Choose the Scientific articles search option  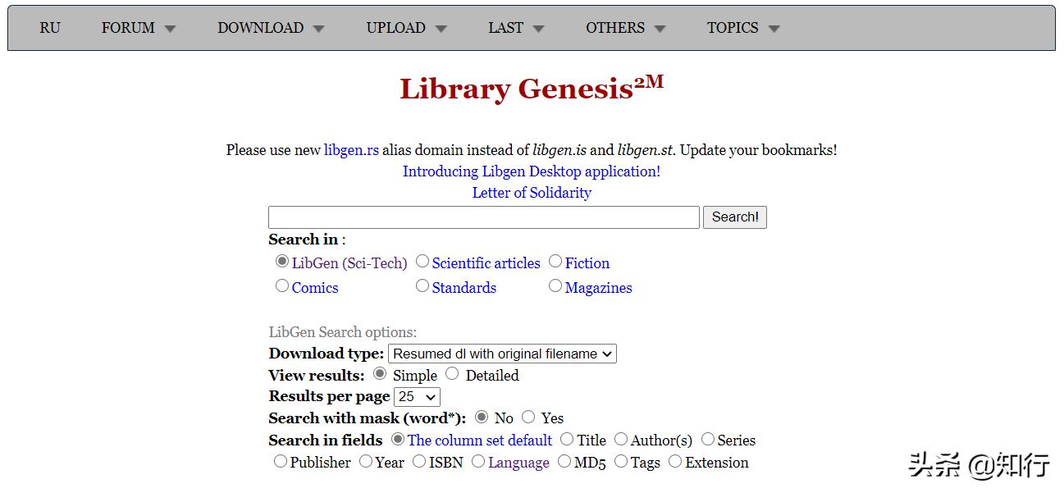(x=422, y=262)
